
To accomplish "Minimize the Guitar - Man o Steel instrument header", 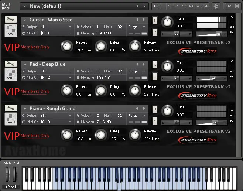I will tap(232, 22).
